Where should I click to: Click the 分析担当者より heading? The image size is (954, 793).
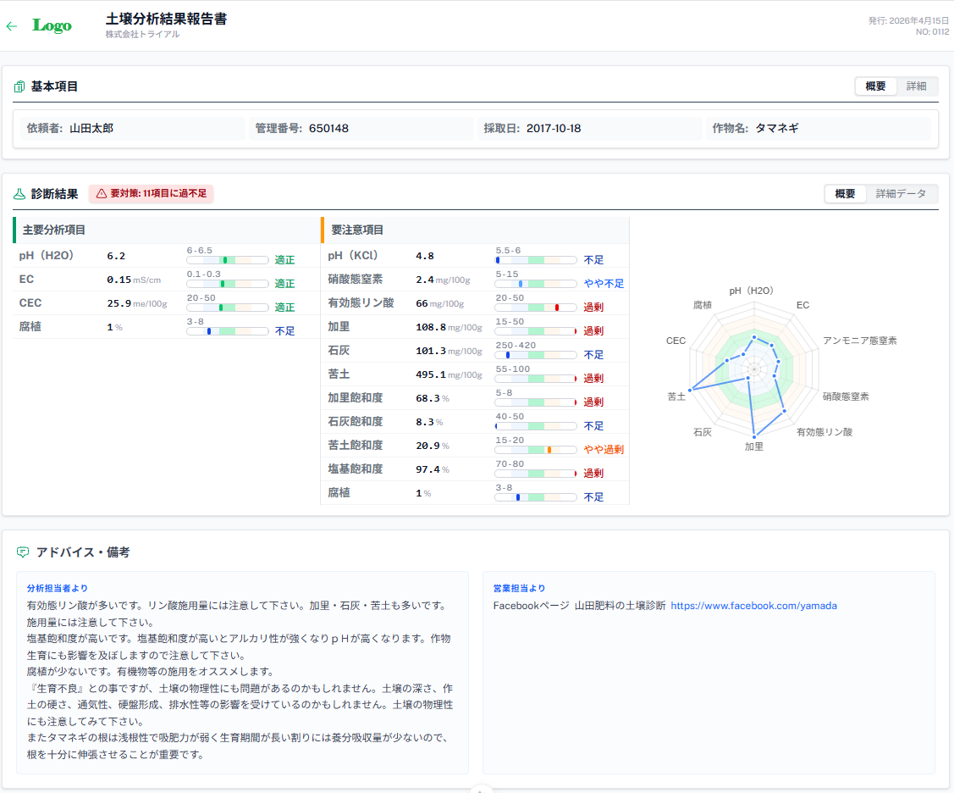58,588
